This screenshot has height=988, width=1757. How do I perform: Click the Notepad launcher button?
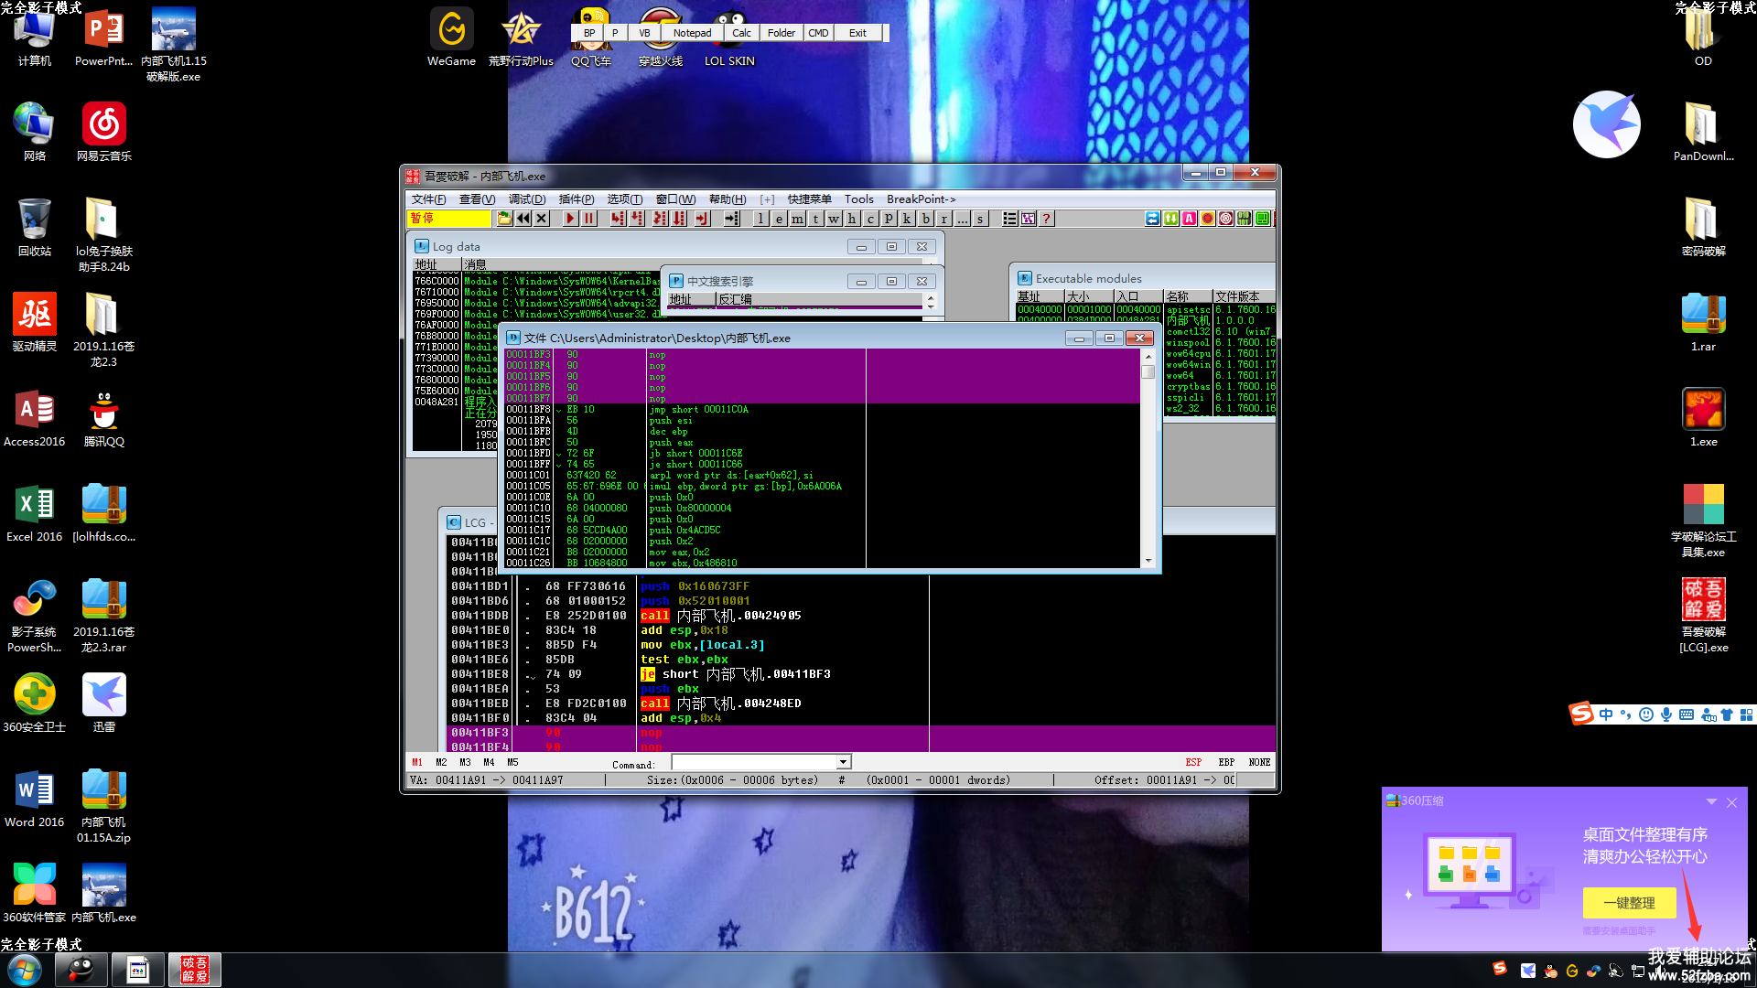pos(692,33)
